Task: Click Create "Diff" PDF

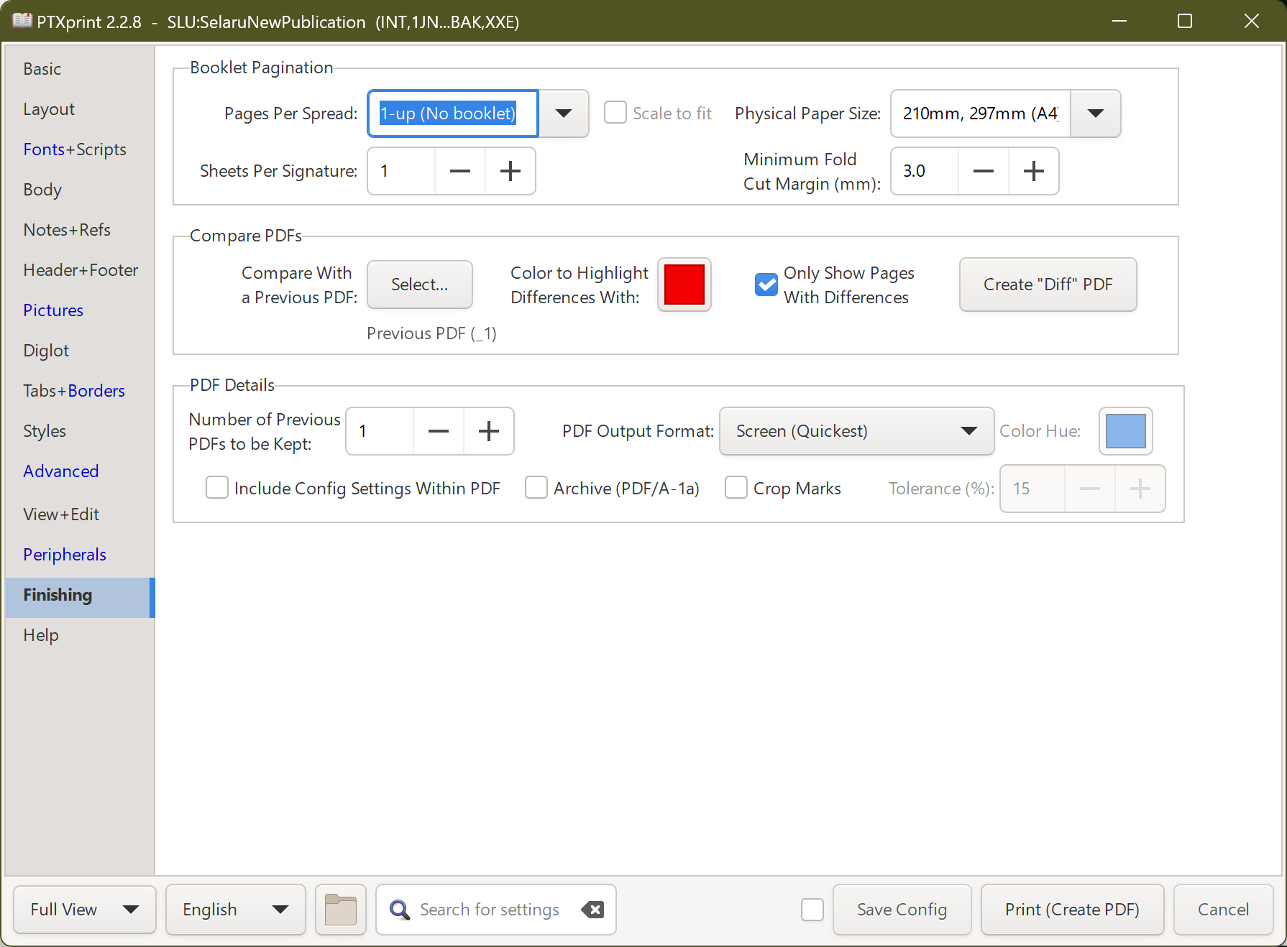Action: tap(1047, 285)
